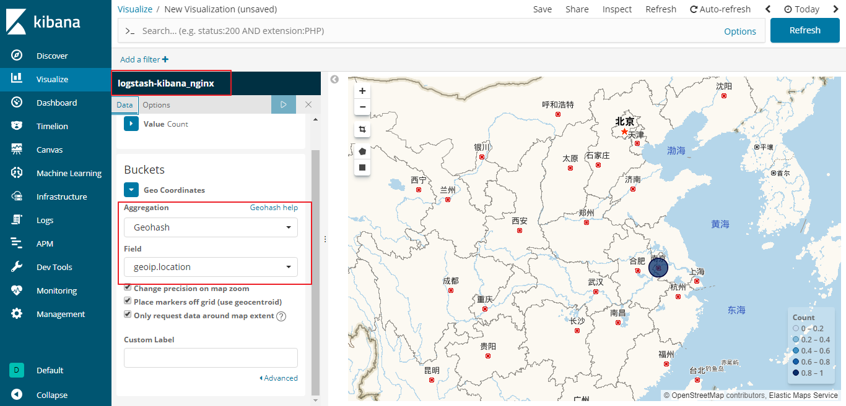Image resolution: width=846 pixels, height=406 pixels.
Task: Zoom in on the map
Action: click(362, 91)
